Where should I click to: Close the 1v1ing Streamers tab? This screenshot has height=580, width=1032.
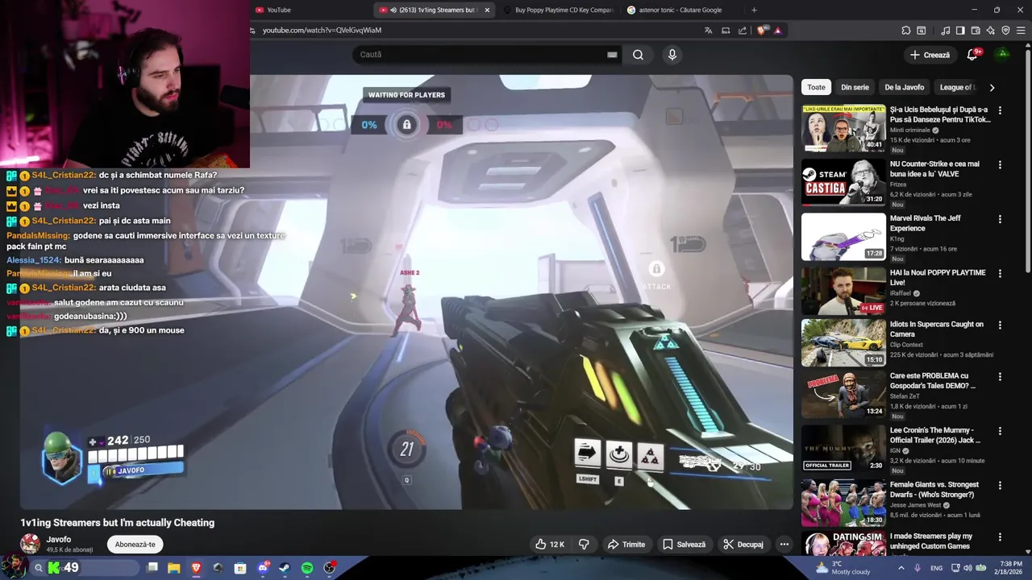click(487, 10)
